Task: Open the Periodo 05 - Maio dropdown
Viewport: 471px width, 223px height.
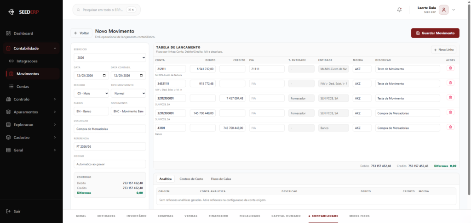Action: (92, 93)
